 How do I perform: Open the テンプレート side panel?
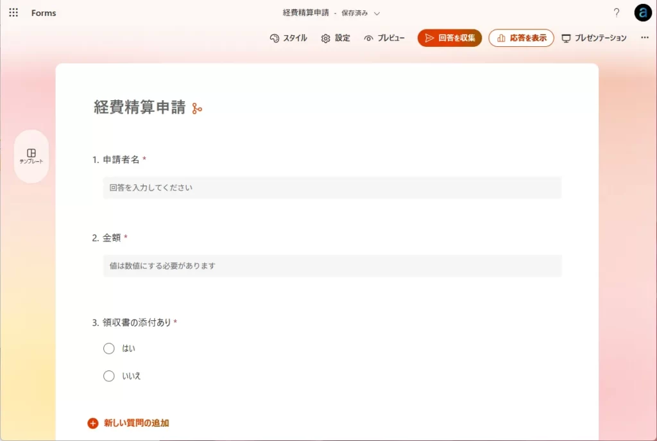click(31, 156)
